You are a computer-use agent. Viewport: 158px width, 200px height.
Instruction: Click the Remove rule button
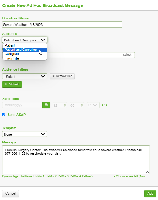(62, 76)
